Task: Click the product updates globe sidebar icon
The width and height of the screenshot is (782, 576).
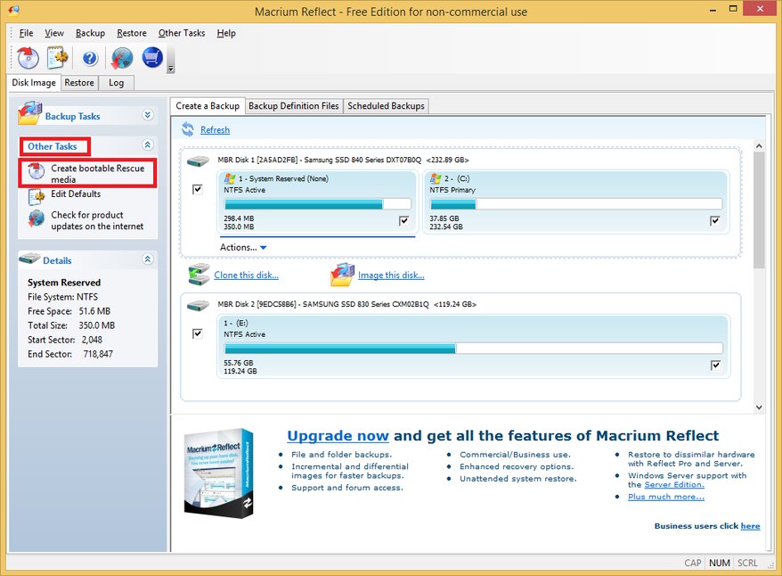Action: click(x=37, y=218)
